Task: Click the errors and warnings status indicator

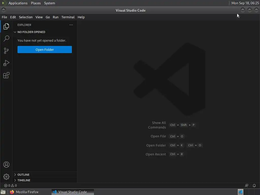Action: pos(10,186)
